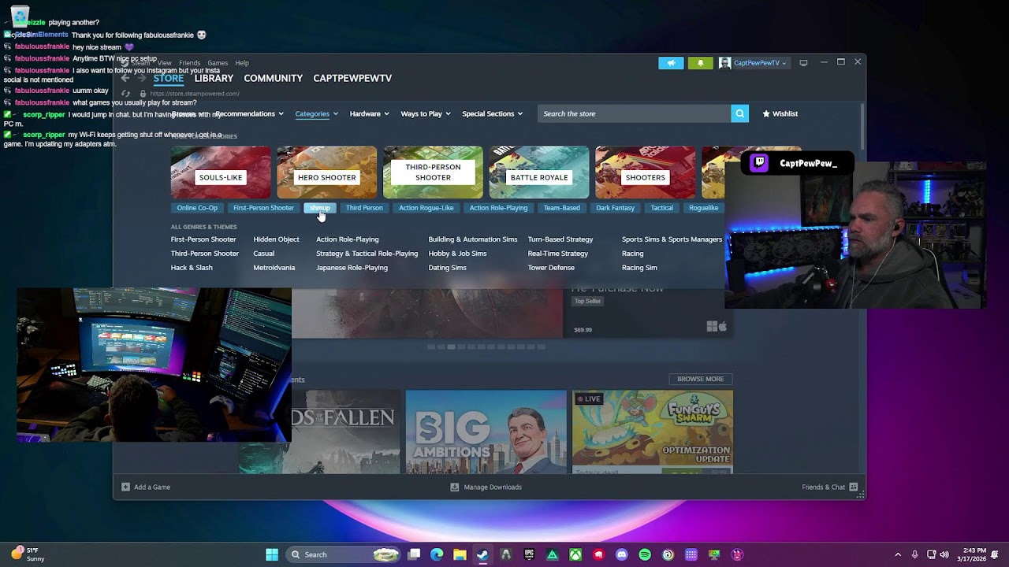
Task: Open the Big Ambitions game thumbnail
Action: pyautogui.click(x=486, y=432)
